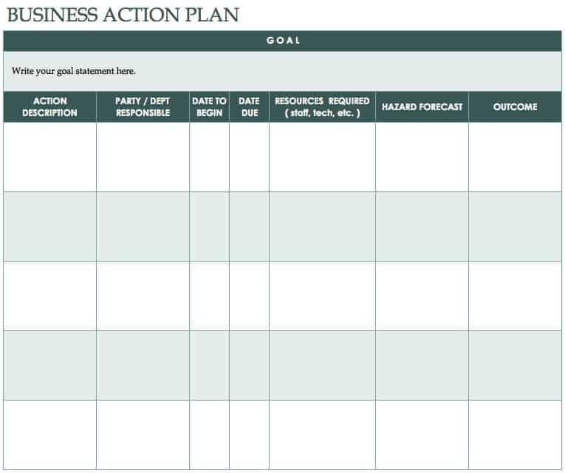Select last row Outcome cell
The width and height of the screenshot is (565, 473).
click(x=515, y=435)
